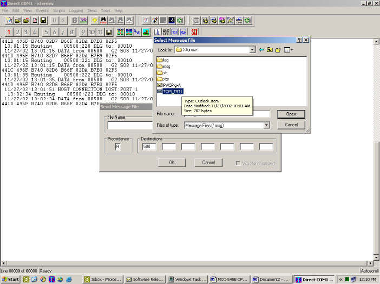Click the S toolbar button
Screen dimensions: 380x284
click(x=63, y=21)
